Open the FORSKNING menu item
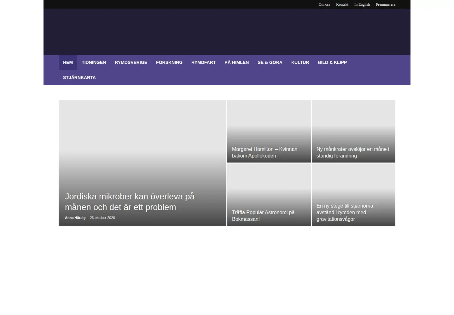Screen dimensions: 454x315 click(x=169, y=62)
